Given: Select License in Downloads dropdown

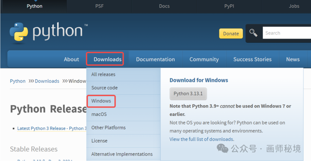Looking at the screenshot, I should 123,141.
